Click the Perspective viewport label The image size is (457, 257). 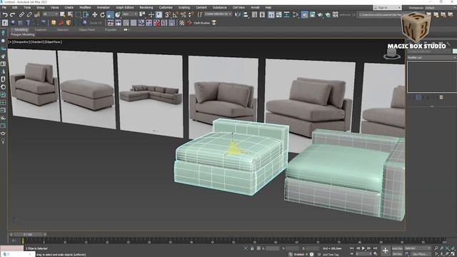tap(21, 42)
